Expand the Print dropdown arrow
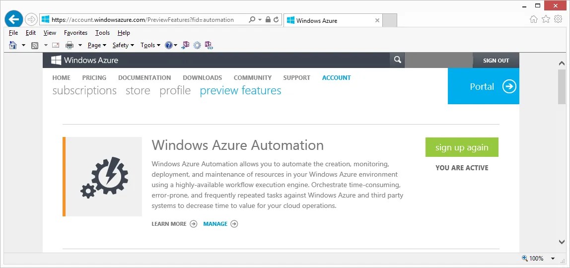570x268 pixels. pyautogui.click(x=80, y=45)
